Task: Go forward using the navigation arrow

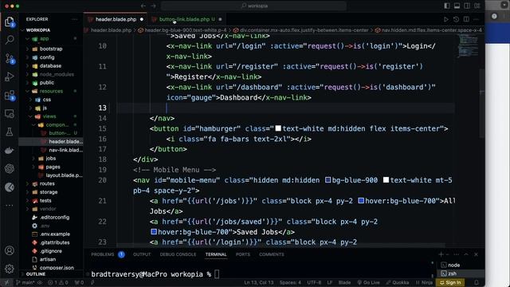Action: pos(154,6)
